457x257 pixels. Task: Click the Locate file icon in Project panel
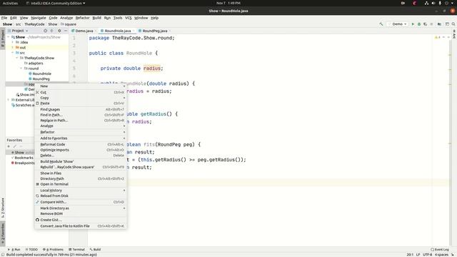(45, 31)
